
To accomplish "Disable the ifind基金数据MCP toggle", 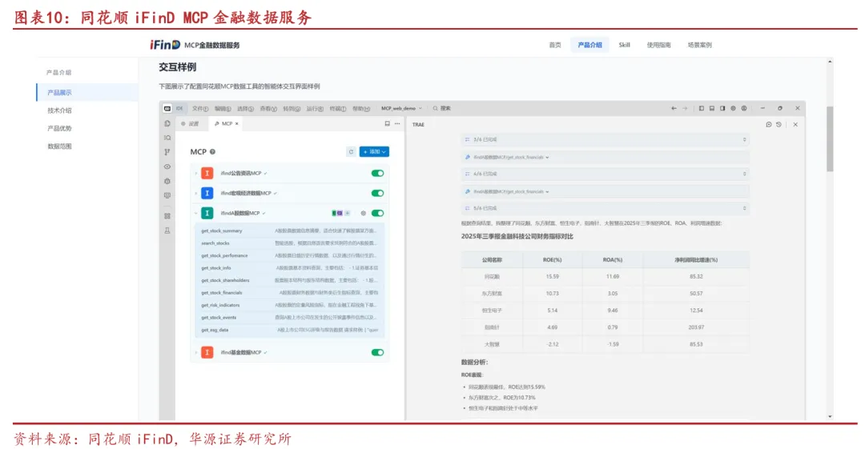I will coord(377,352).
